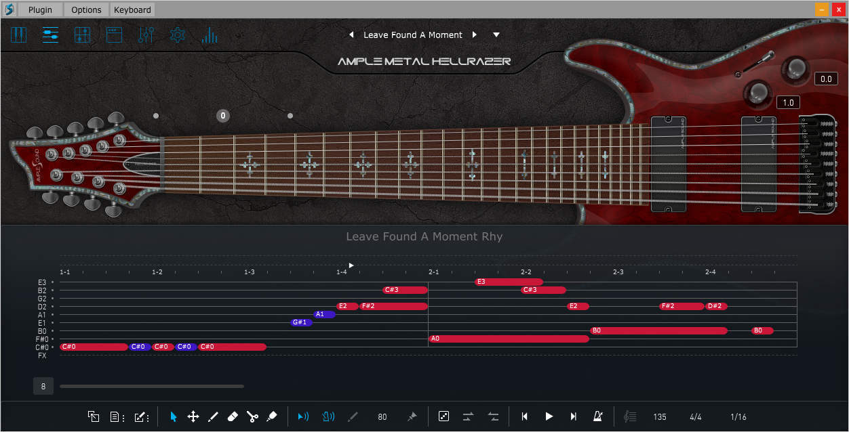The width and height of the screenshot is (849, 432).
Task: Open the Plugin menu
Action: click(x=40, y=9)
